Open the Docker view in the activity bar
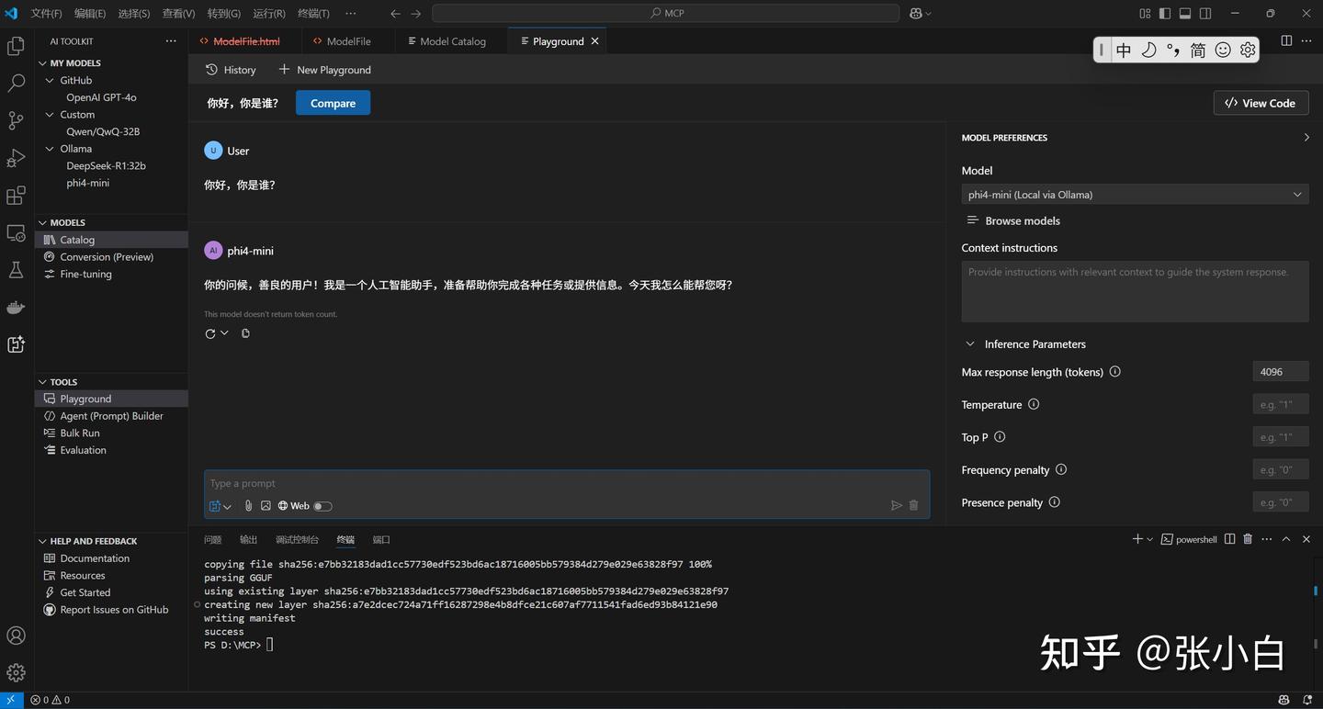 click(x=16, y=308)
